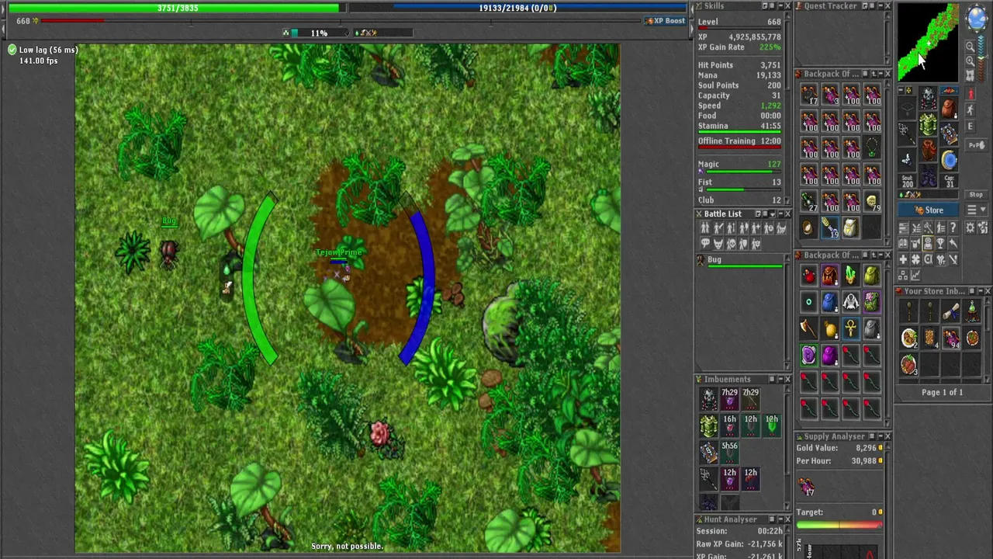Click the Supply Analyser target gauge bar
The height and width of the screenshot is (559, 993).
(x=839, y=526)
